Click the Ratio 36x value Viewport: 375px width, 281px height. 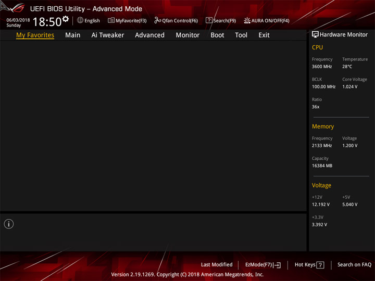tap(316, 107)
